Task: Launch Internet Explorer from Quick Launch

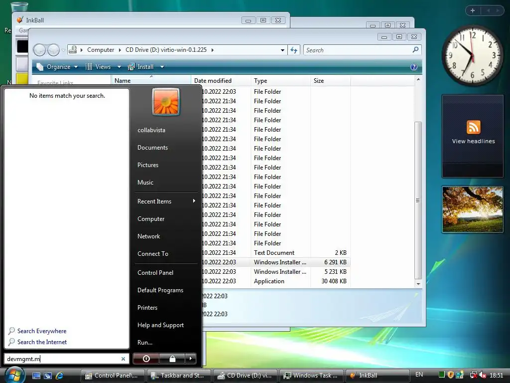Action: (x=60, y=376)
